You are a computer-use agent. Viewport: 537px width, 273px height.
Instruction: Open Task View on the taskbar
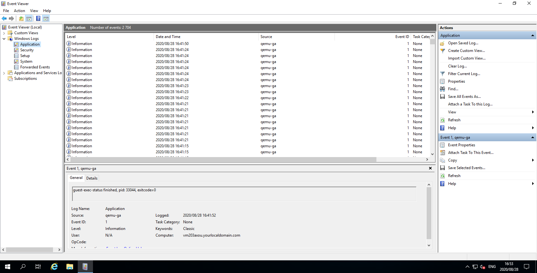[38, 267]
